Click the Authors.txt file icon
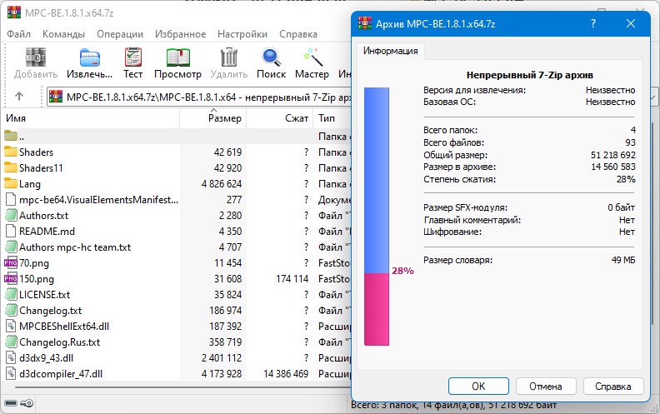Image resolution: width=660 pixels, height=414 pixels. coord(11,216)
